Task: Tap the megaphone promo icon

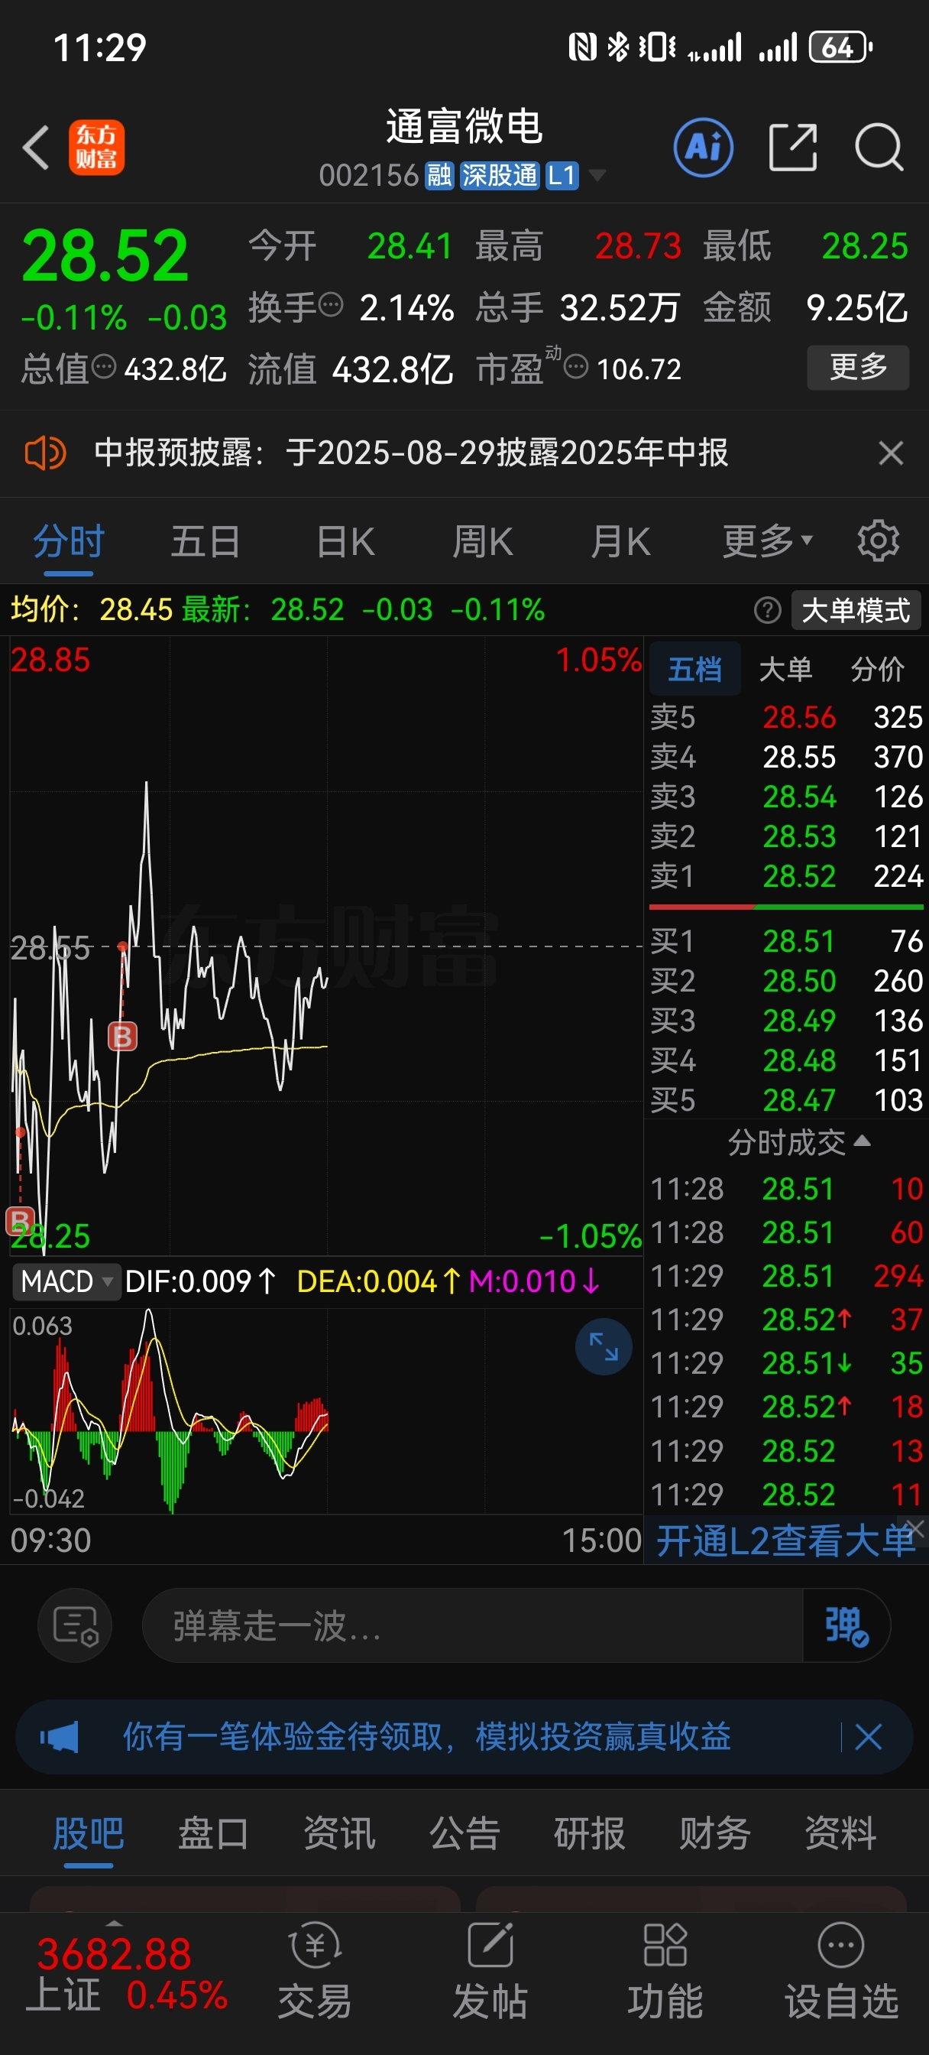Action: click(59, 1737)
